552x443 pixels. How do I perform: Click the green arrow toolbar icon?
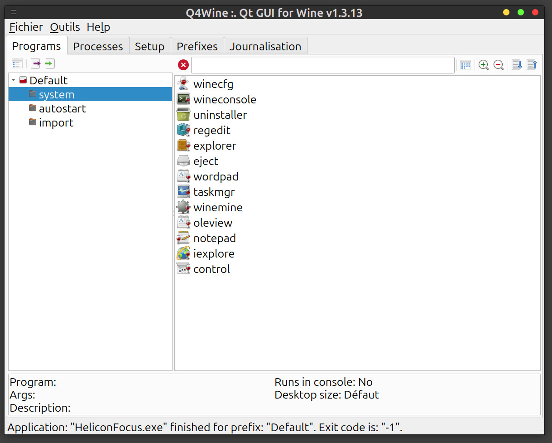pyautogui.click(x=49, y=63)
